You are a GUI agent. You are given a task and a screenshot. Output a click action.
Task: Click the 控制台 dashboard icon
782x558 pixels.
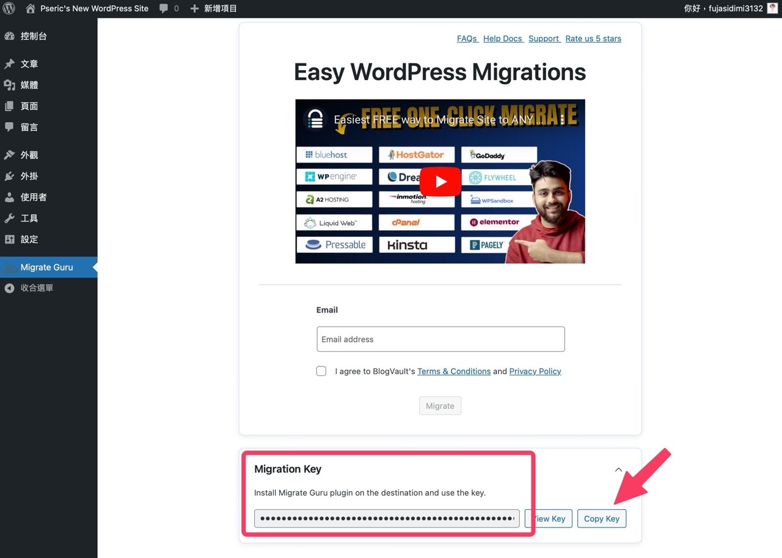(9, 36)
